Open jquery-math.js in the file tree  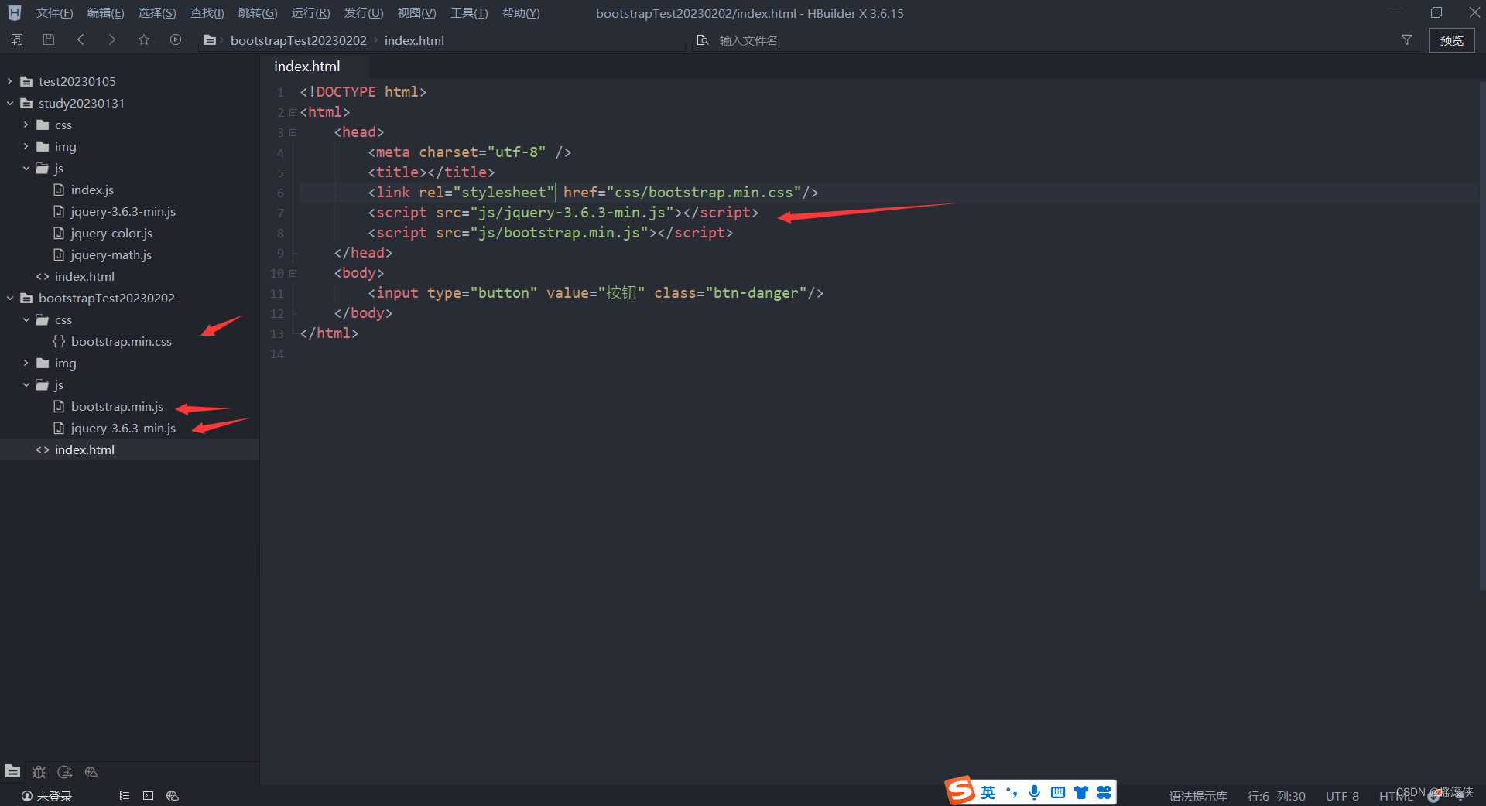click(111, 254)
